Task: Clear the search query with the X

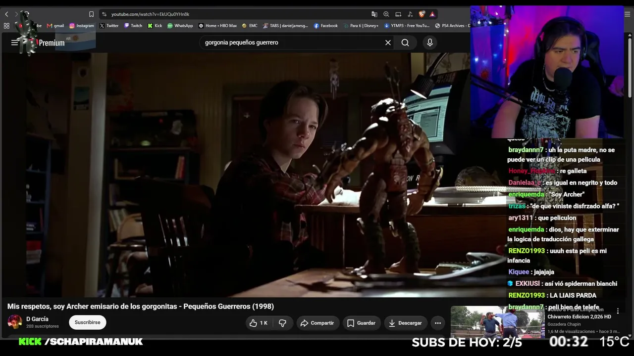Action: point(388,43)
